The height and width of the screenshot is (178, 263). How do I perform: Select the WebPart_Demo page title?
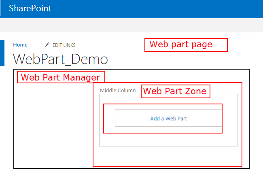[x=60, y=59]
